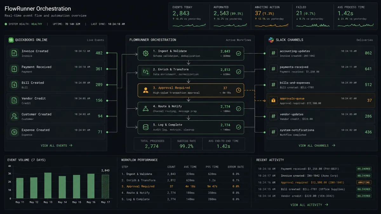Click the Customer Created person icon
This screenshot has height=214, width=381.
pos(14,116)
